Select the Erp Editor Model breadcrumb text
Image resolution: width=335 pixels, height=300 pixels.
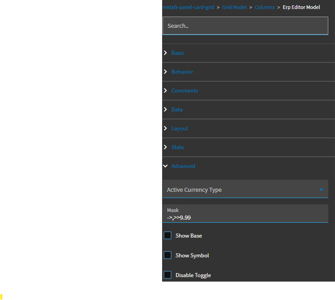(301, 7)
